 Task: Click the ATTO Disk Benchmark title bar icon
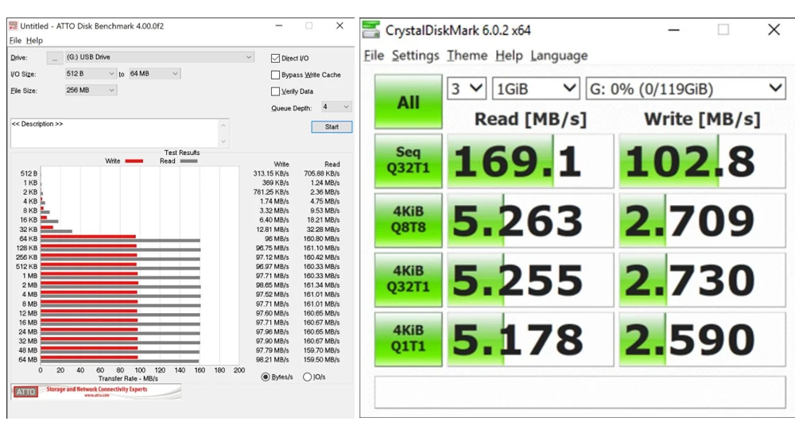click(14, 26)
